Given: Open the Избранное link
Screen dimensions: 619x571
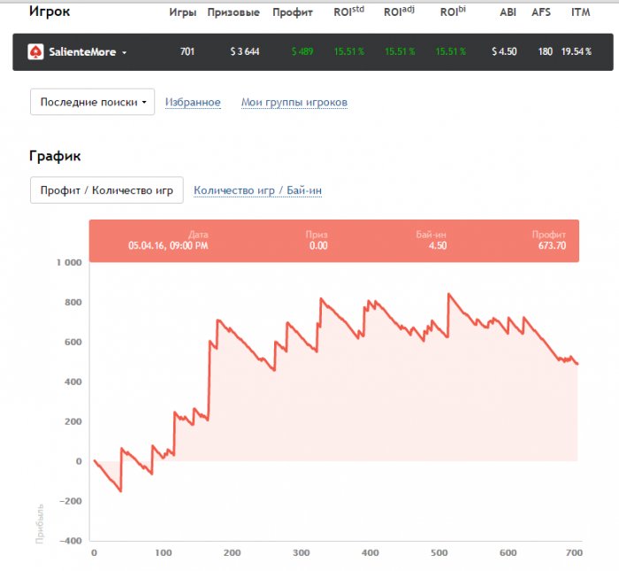Looking at the screenshot, I should tap(193, 103).
